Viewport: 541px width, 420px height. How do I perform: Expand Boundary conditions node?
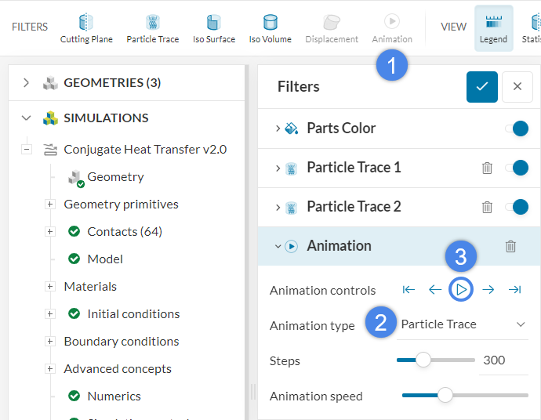pos(49,341)
